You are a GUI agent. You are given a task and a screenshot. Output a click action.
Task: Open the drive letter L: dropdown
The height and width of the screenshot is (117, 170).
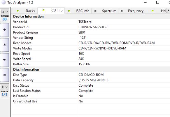5,12
